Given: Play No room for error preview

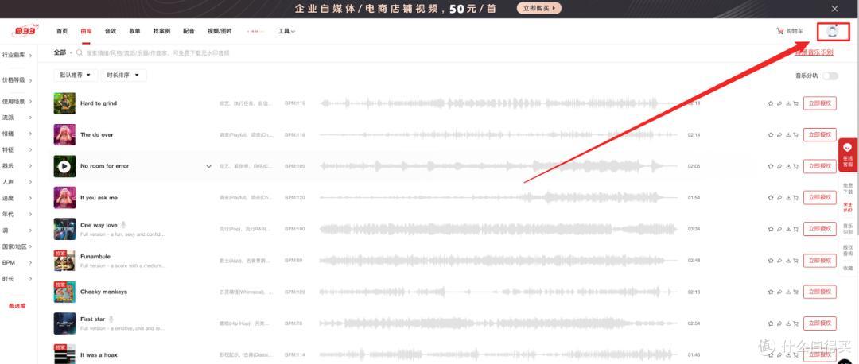Looking at the screenshot, I should pos(64,166).
